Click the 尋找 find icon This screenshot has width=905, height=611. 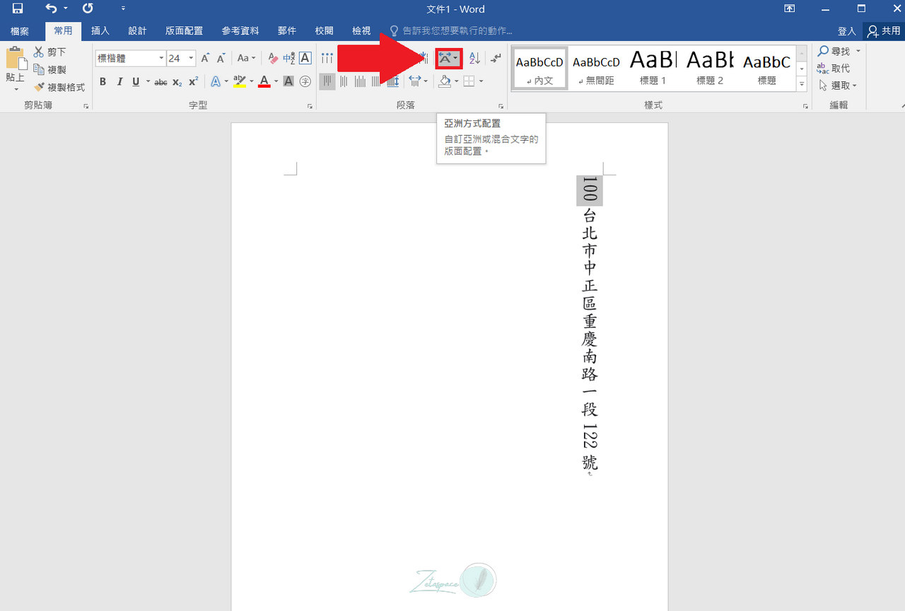click(823, 52)
